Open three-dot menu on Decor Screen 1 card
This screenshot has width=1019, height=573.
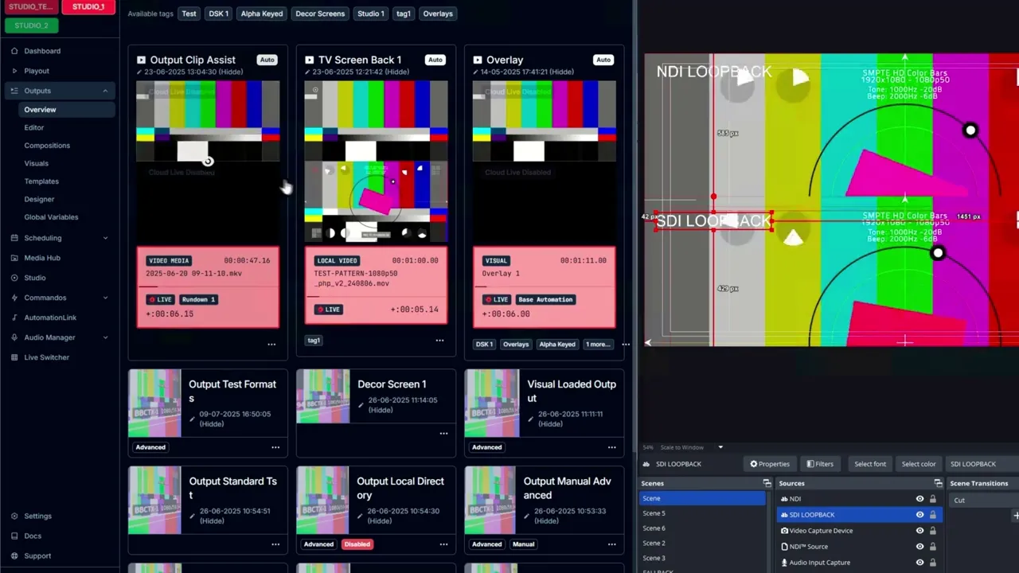[443, 434]
